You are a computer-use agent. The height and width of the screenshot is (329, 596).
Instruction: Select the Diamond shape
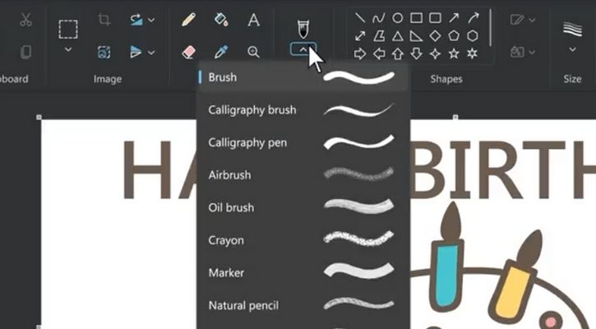[435, 36]
